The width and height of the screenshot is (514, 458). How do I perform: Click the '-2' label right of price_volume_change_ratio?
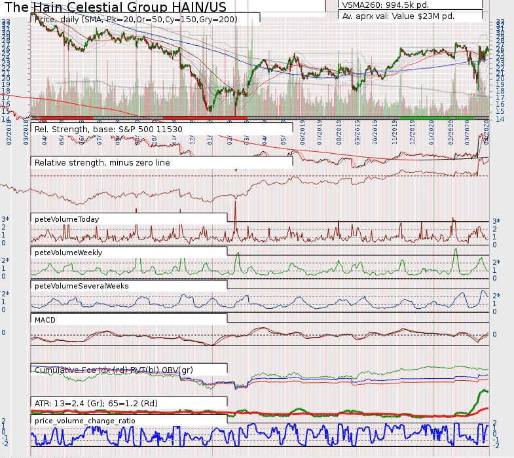point(496,446)
